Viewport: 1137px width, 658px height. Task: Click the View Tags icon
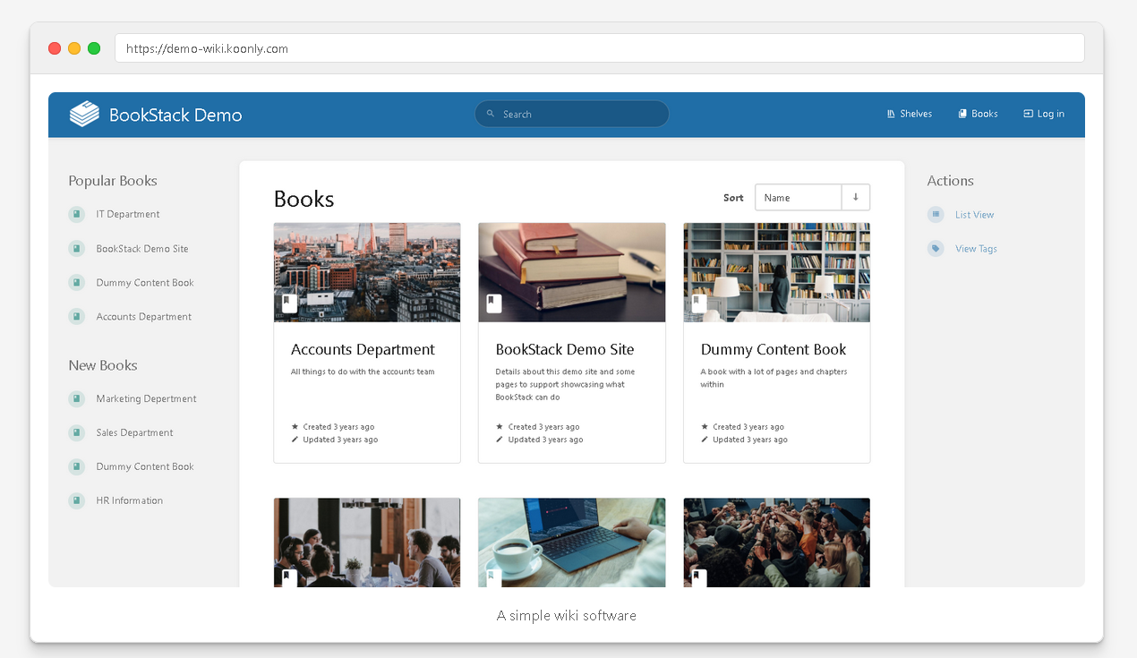936,248
